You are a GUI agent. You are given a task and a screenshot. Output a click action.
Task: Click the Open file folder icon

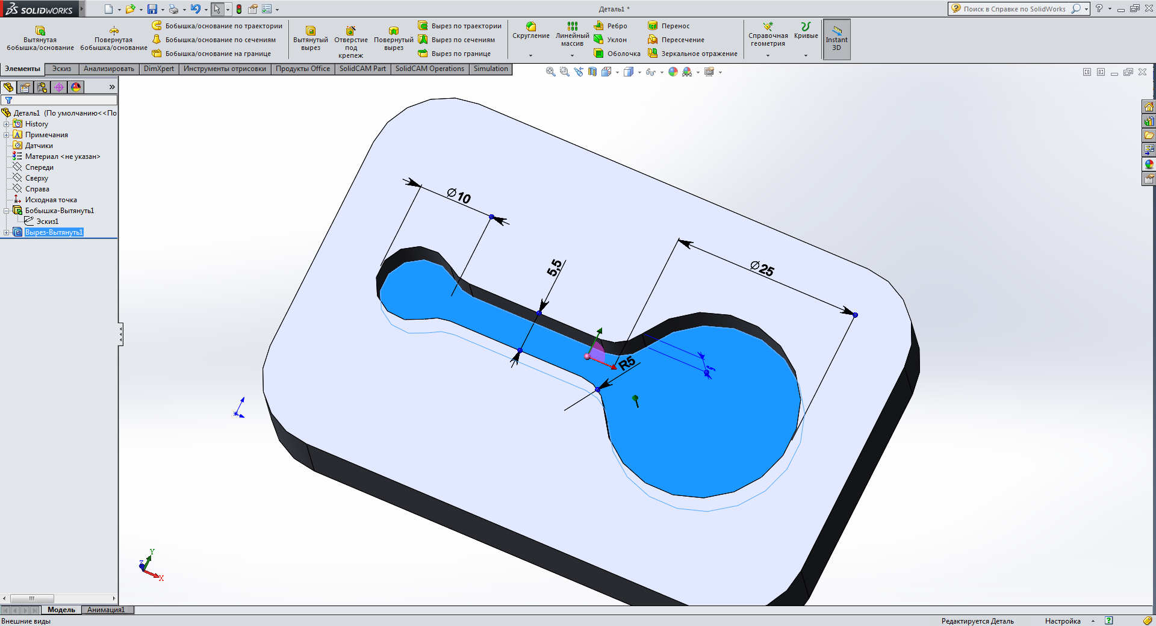(x=130, y=9)
